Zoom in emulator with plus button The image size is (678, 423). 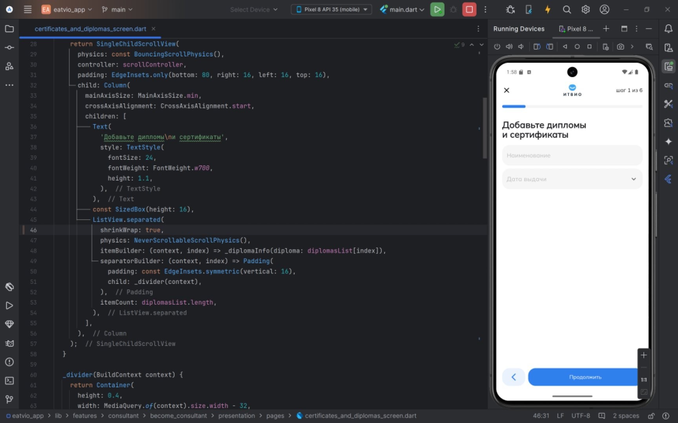tap(643, 355)
